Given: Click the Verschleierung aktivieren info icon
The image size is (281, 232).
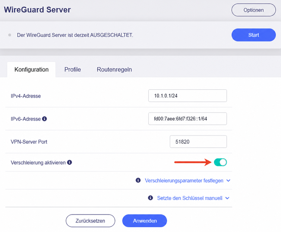Looking at the screenshot, I should coord(69,162).
